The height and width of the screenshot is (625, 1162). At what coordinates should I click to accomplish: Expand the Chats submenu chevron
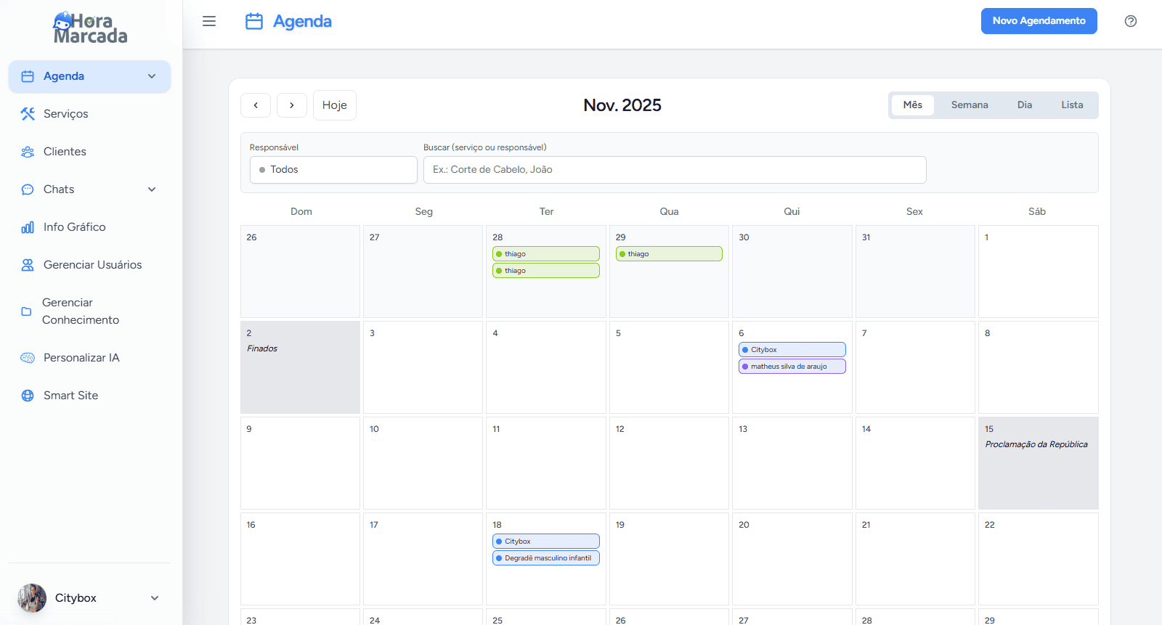(x=152, y=189)
